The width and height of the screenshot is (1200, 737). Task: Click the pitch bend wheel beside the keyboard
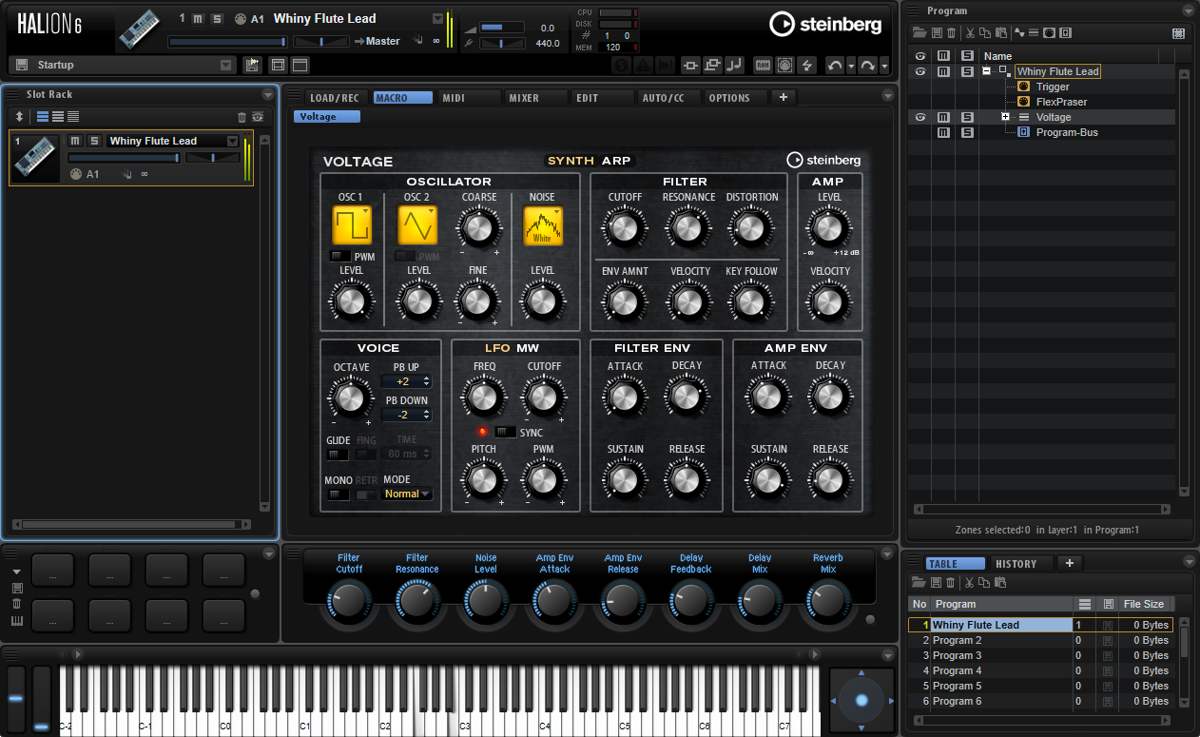[16, 699]
